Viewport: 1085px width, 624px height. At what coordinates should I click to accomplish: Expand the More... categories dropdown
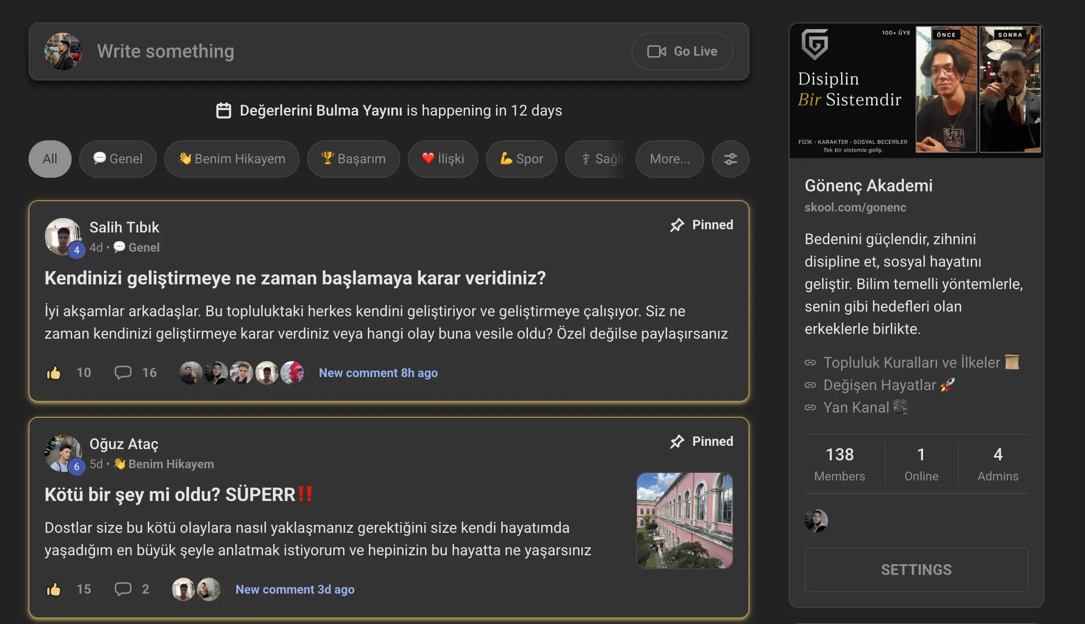point(670,159)
